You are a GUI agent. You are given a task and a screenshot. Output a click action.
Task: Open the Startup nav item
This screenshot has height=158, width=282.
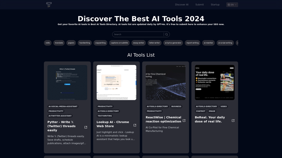point(215,5)
